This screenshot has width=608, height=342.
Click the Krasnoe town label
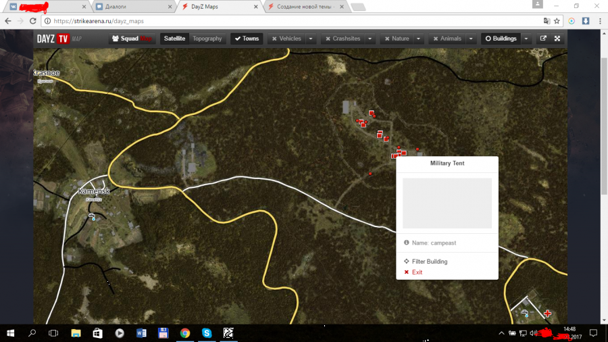46,72
